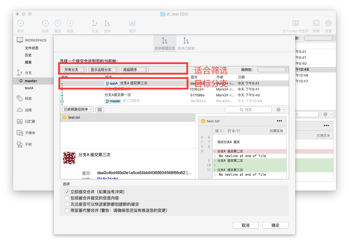Click the three-dots menu in background window diff
This screenshot has height=241, width=349.
[x=326, y=125]
